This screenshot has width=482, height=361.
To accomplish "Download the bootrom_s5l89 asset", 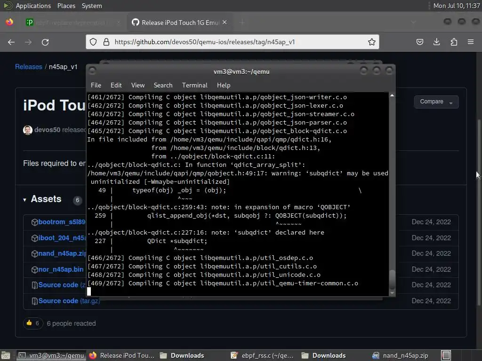I will pyautogui.click(x=62, y=222).
